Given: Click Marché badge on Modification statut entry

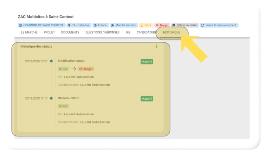Looking at the screenshot, I should (147, 62).
